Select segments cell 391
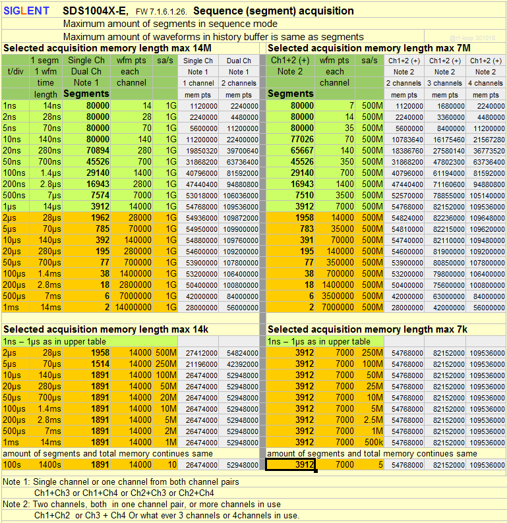The image size is (507, 523). tap(290, 240)
